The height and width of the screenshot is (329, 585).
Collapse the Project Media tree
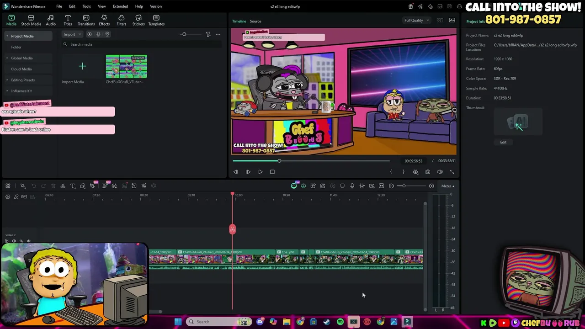(x=7, y=36)
